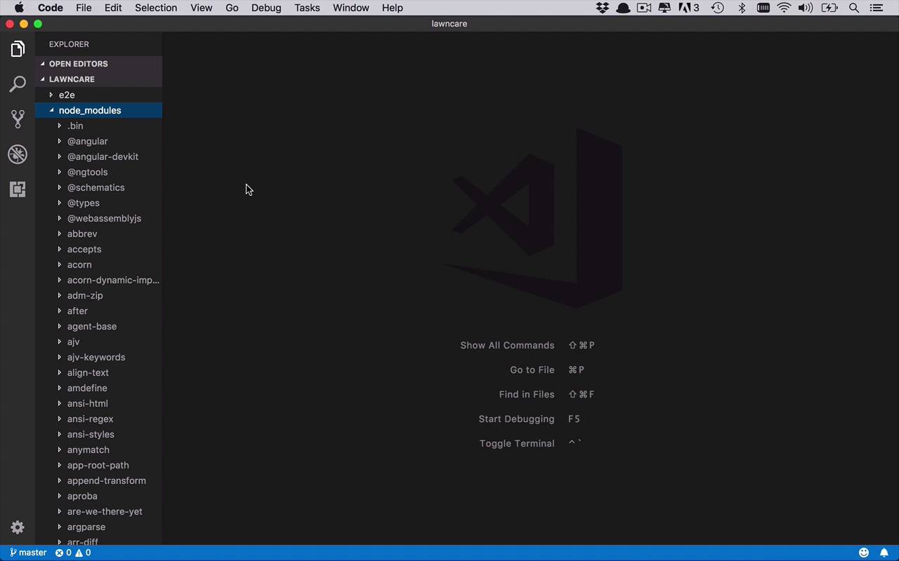Expand the .bin folder

75,126
